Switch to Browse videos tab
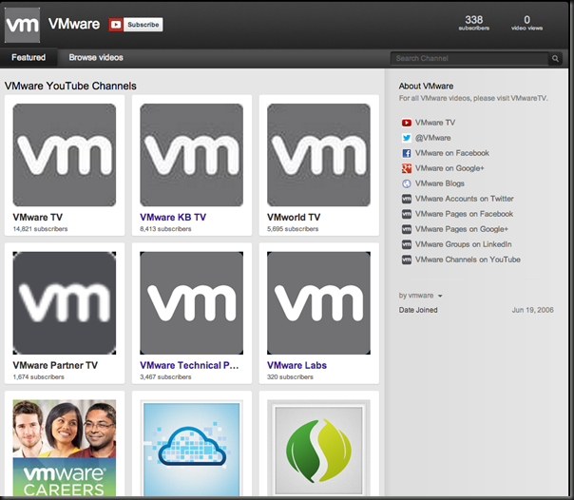 click(x=96, y=57)
